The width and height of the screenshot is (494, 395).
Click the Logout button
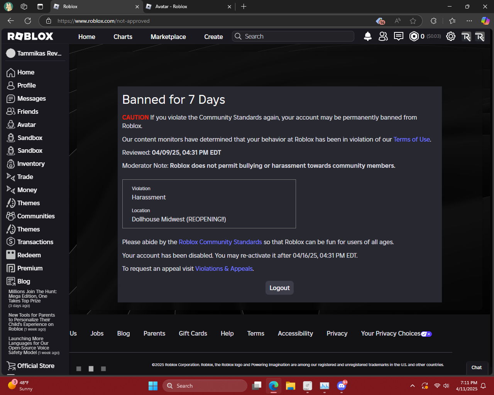click(279, 288)
